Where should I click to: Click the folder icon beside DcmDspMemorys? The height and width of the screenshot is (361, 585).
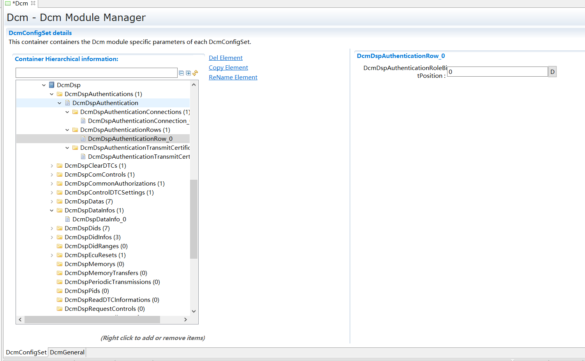click(59, 264)
